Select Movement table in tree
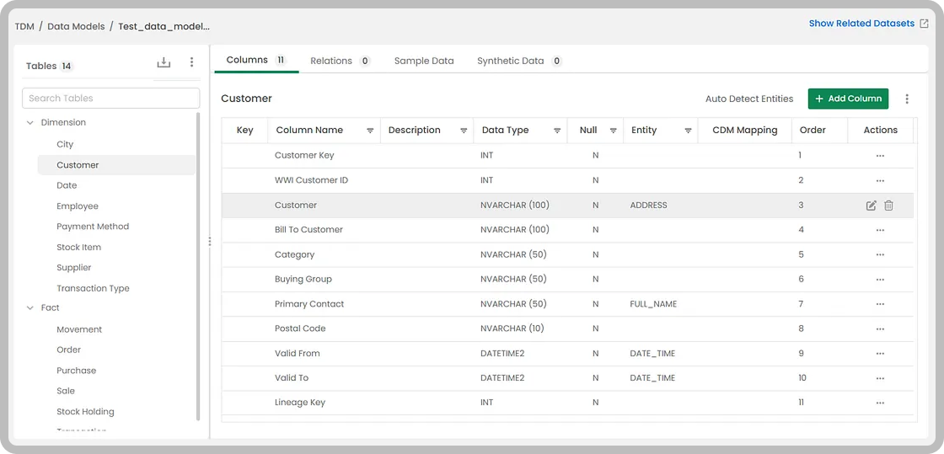This screenshot has height=454, width=944. pyautogui.click(x=79, y=329)
